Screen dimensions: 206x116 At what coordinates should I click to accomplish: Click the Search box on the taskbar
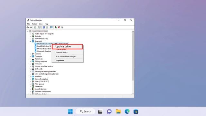[x=85, y=111]
